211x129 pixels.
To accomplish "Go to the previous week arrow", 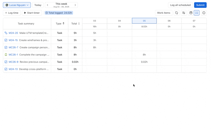I will [x=47, y=5].
